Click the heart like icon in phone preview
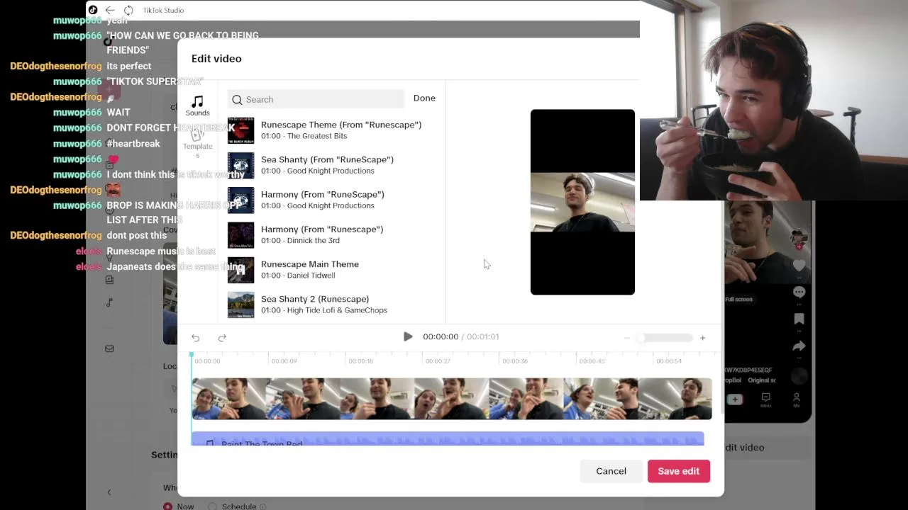908x510 pixels. pyautogui.click(x=799, y=266)
